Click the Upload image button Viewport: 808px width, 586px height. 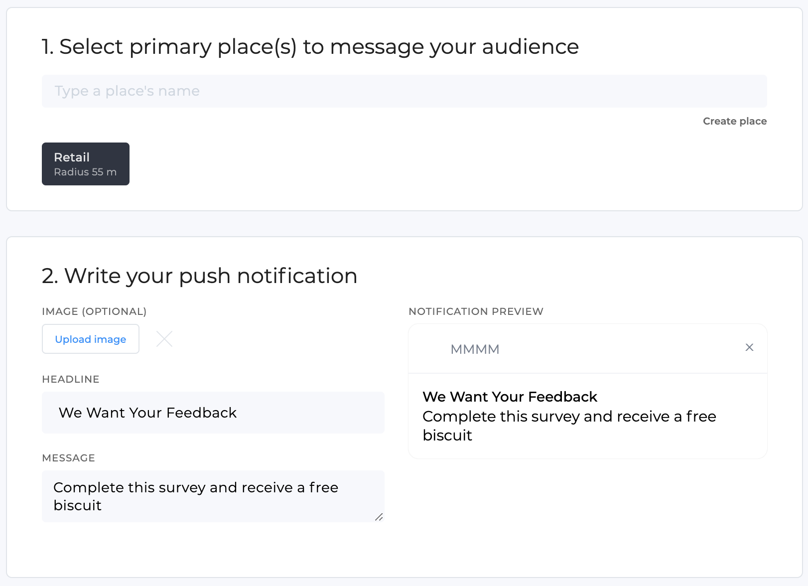tap(91, 339)
